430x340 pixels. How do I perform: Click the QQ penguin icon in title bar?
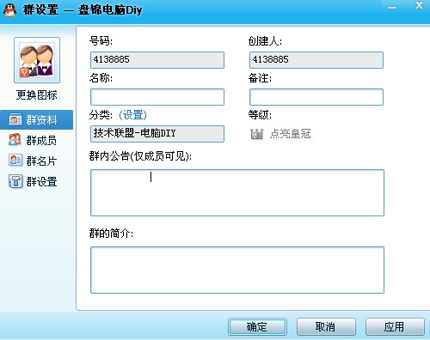coord(10,10)
